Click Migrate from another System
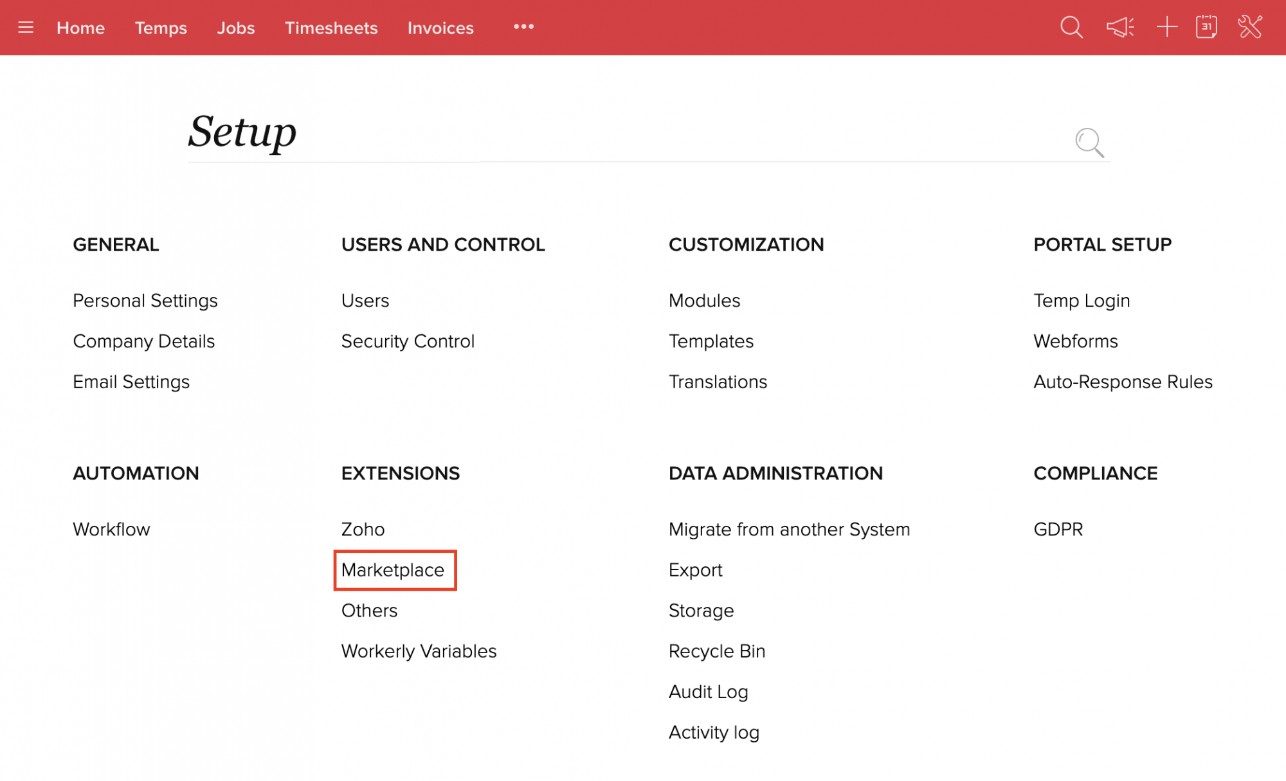Image resolution: width=1286 pixels, height=781 pixels. (789, 530)
